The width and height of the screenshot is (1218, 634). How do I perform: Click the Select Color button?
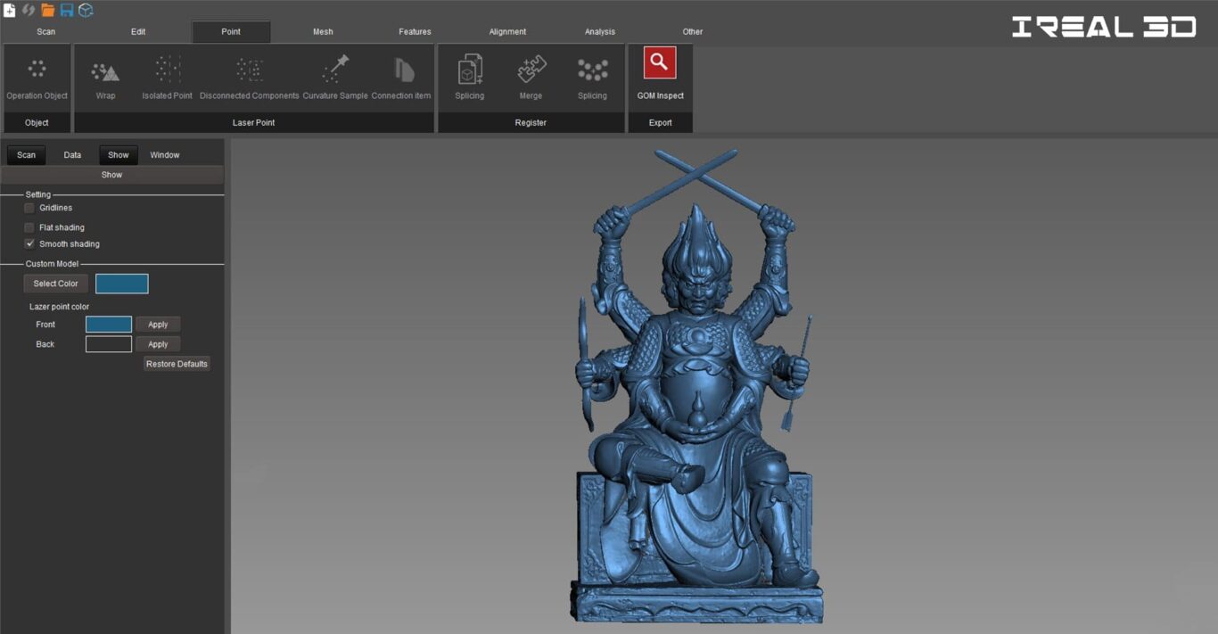pyautogui.click(x=55, y=284)
